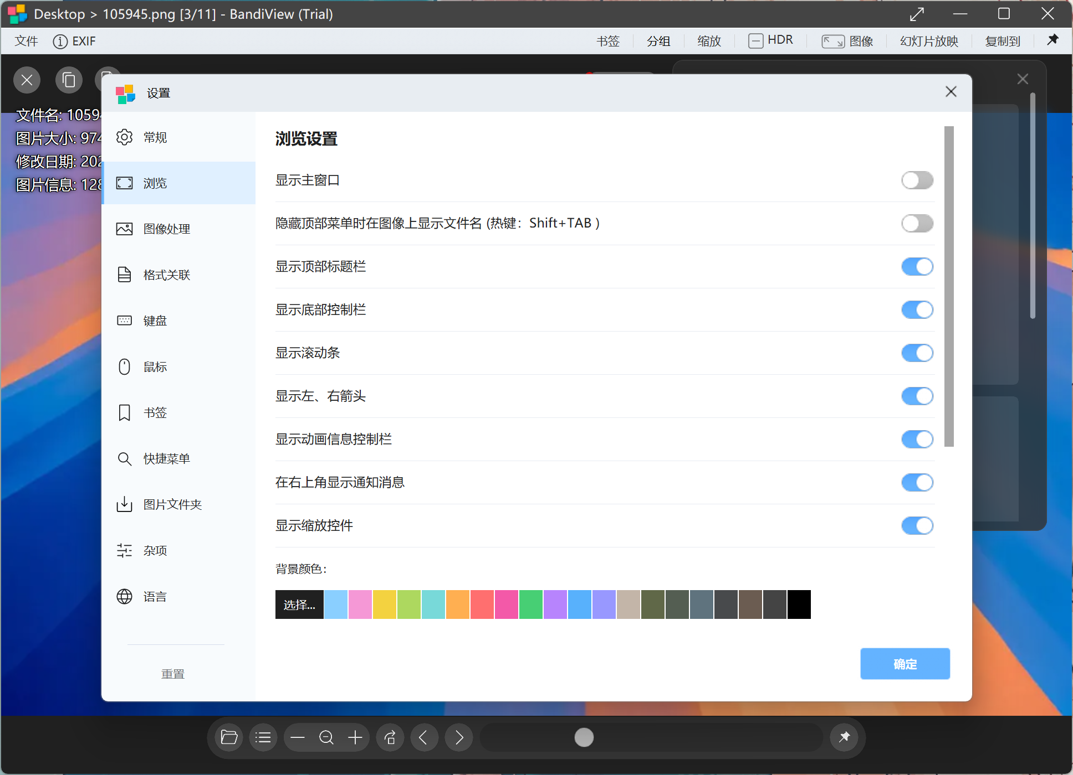
Task: Rotate the image with the rotate icon
Action: [x=390, y=737]
